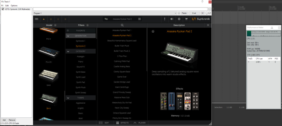
Task: Click the EDIT keyboard icon
Action: pyautogui.click(x=101, y=123)
